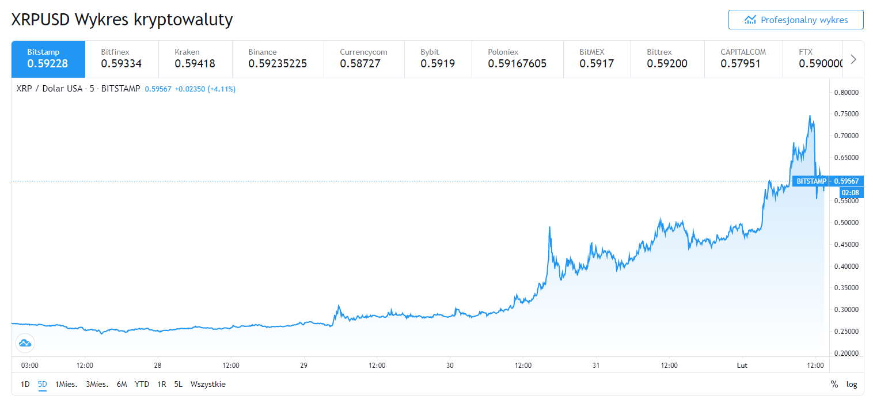This screenshot has height=403, width=873.
Task: Choose the Binance exchange tab
Action: coord(278,59)
